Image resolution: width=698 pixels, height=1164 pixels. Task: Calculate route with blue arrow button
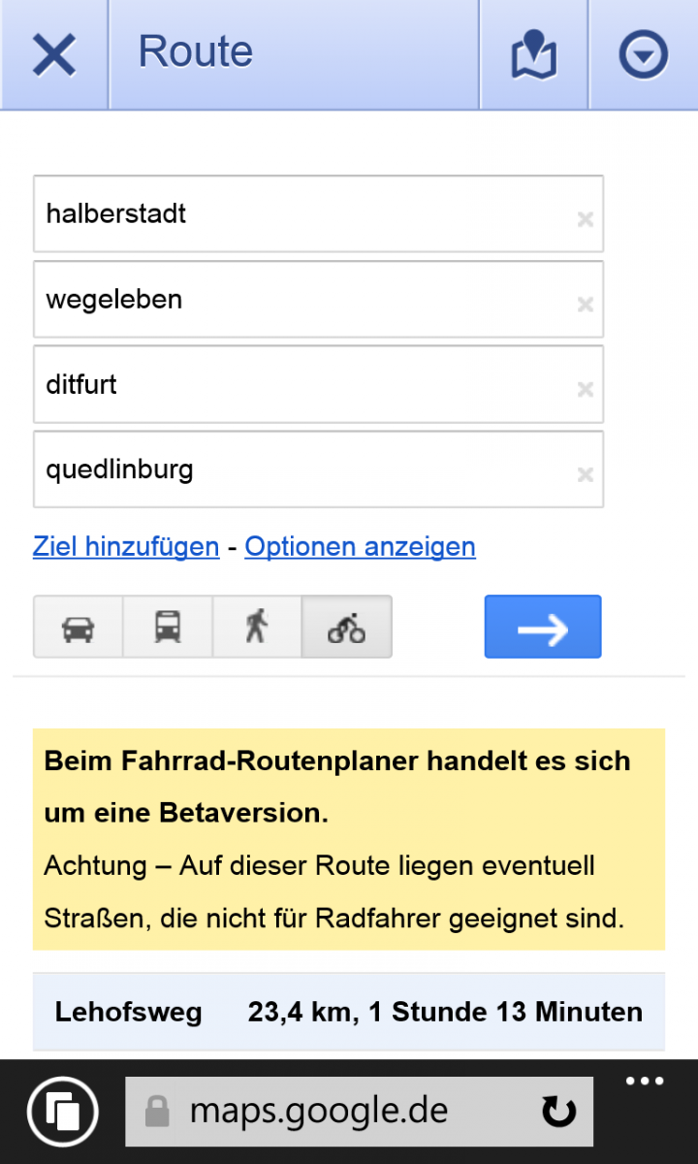pyautogui.click(x=543, y=627)
